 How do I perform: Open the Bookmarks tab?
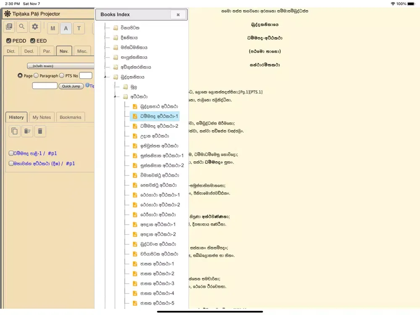tap(71, 117)
